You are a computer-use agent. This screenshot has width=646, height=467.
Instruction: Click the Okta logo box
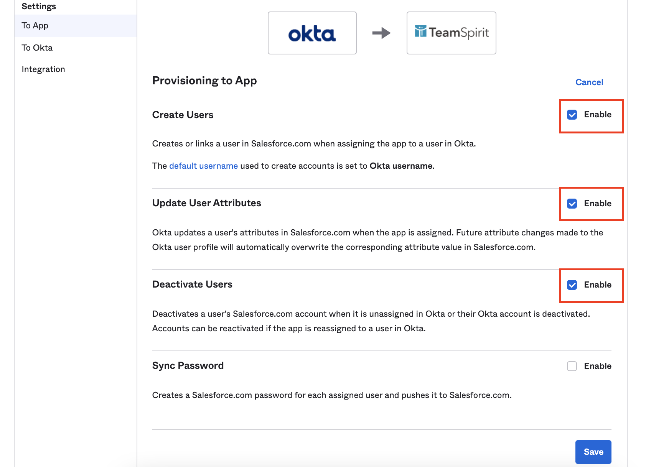[x=312, y=33]
